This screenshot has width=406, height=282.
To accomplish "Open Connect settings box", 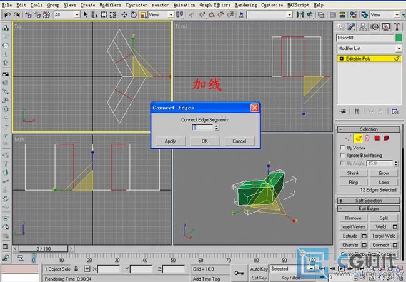I will coord(395,245).
